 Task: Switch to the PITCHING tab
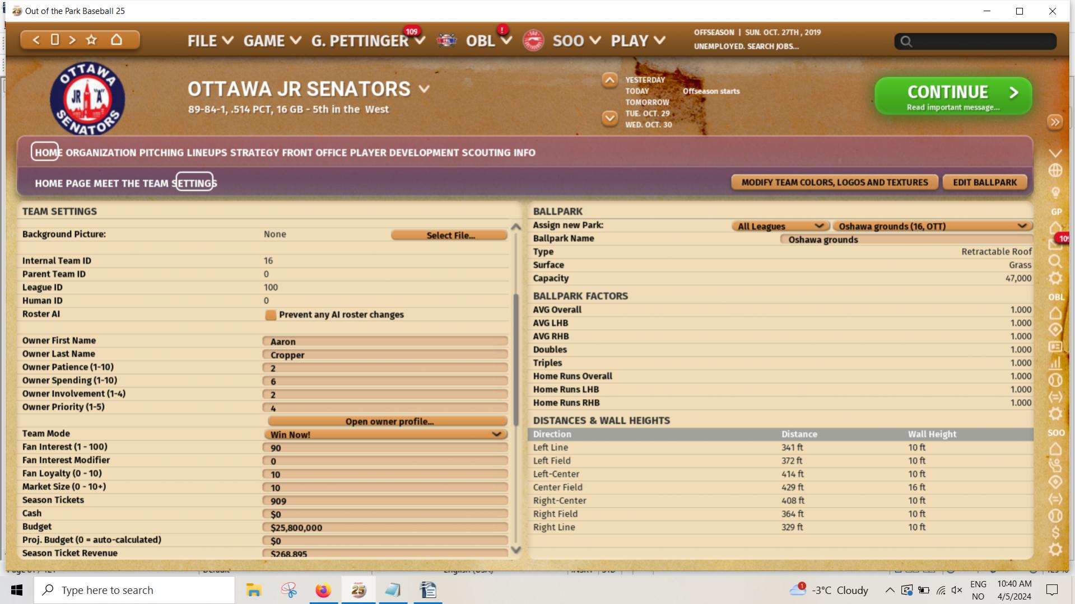[161, 152]
